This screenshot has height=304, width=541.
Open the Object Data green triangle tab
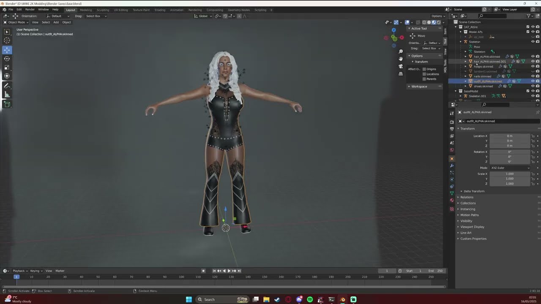pos(452,193)
